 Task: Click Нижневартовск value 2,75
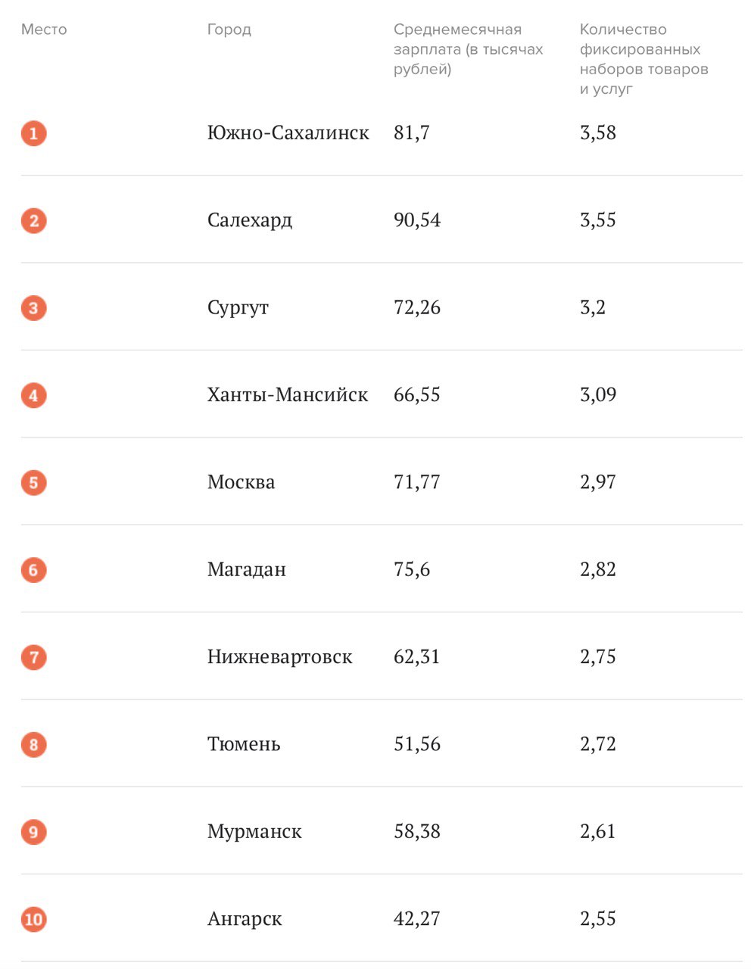coord(598,656)
